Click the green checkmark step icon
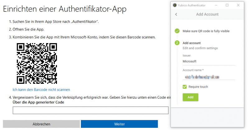The height and width of the screenshot is (130, 249). [x=177, y=31]
